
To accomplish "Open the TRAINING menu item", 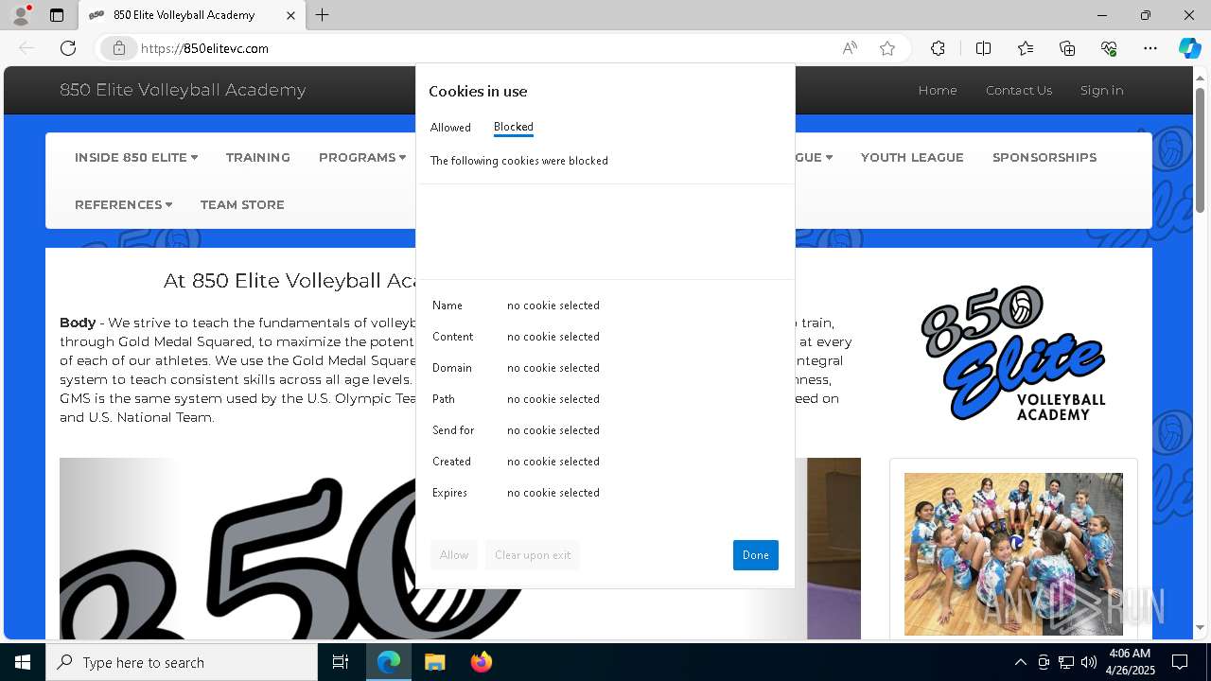I will pos(258,157).
